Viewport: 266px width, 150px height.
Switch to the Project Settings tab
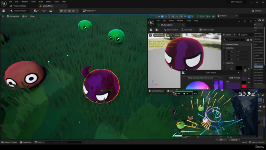coord(18,6)
